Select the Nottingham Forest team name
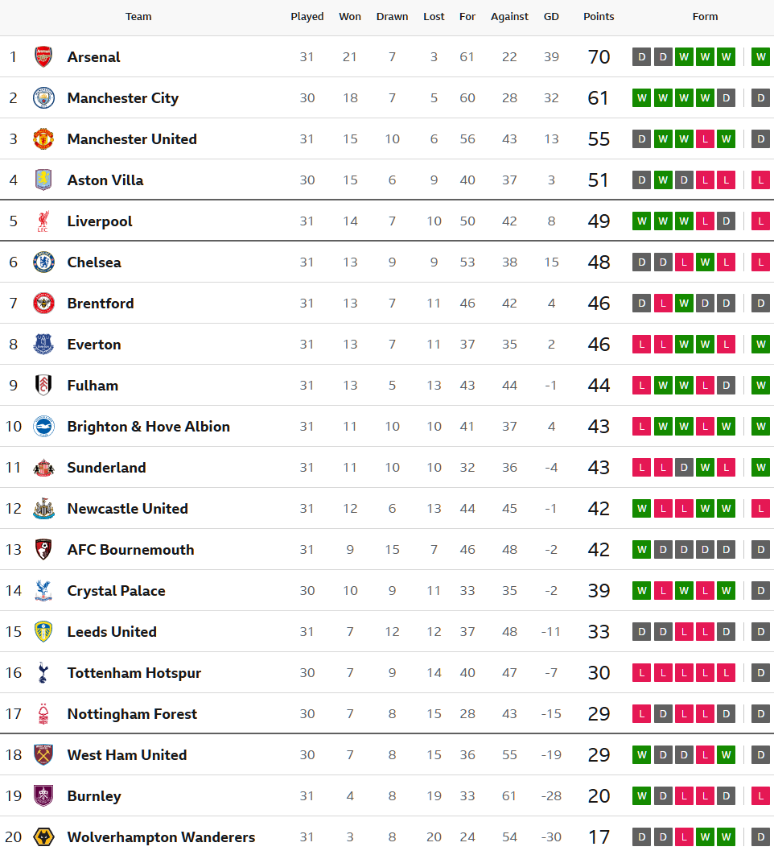This screenshot has height=855, width=774. coord(132,713)
